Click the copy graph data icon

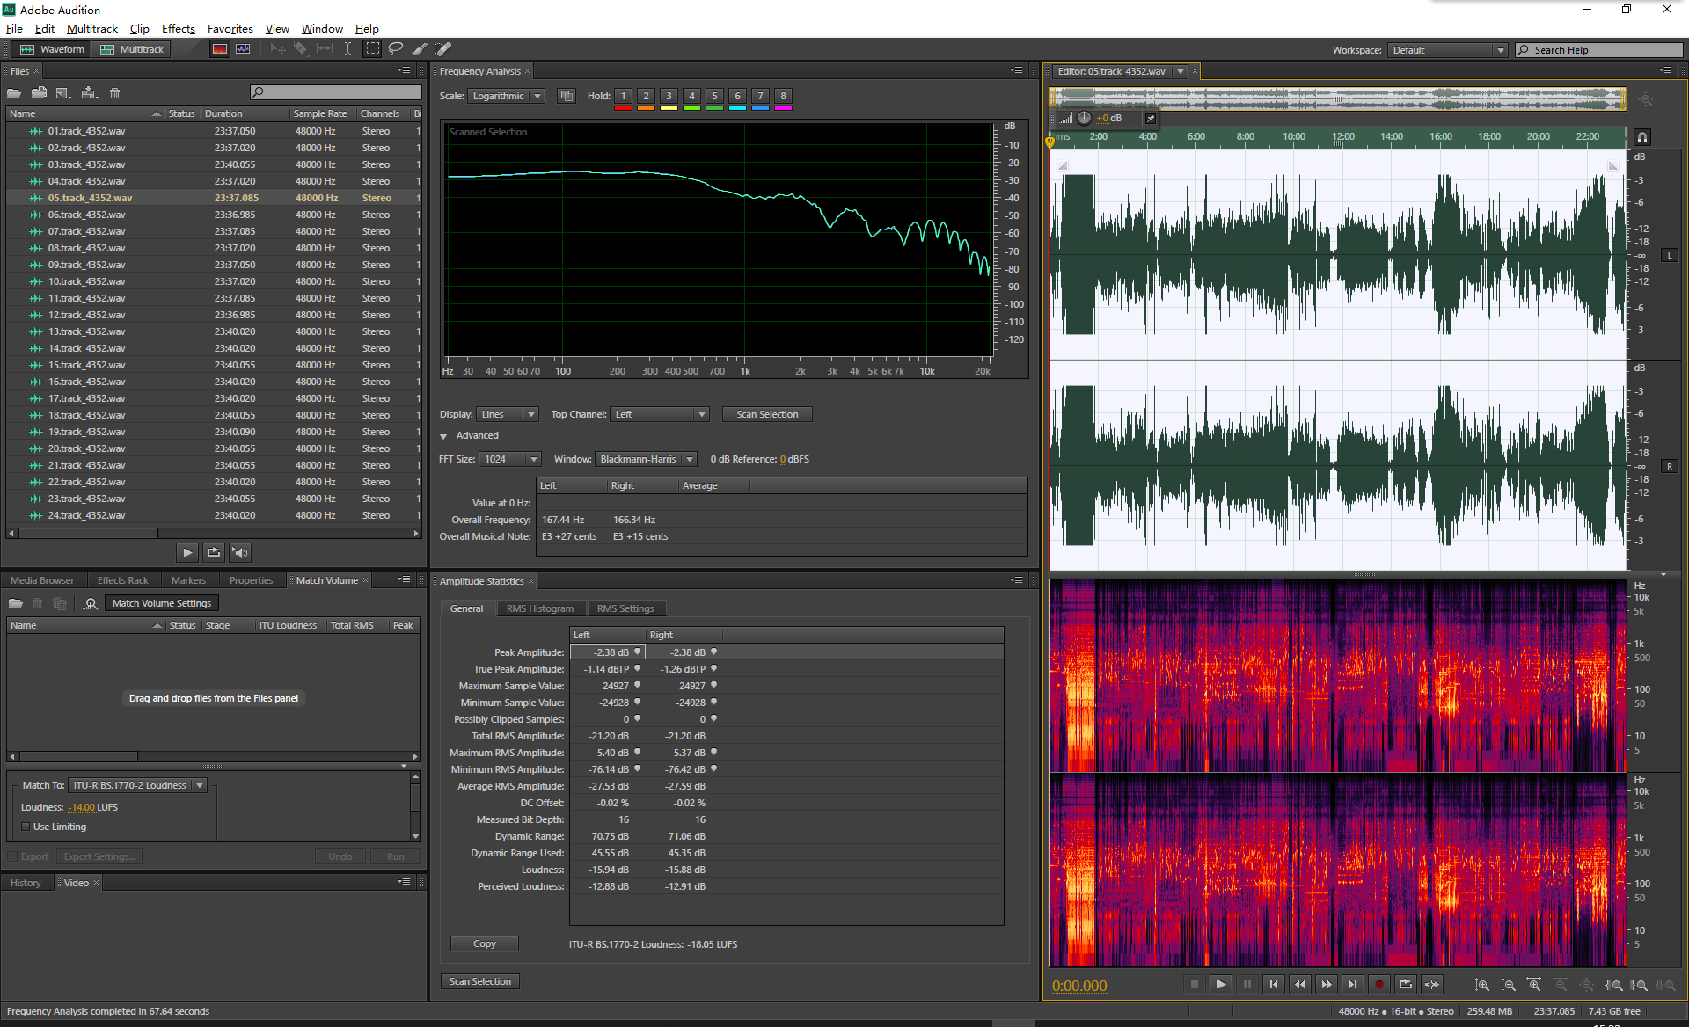click(x=567, y=96)
